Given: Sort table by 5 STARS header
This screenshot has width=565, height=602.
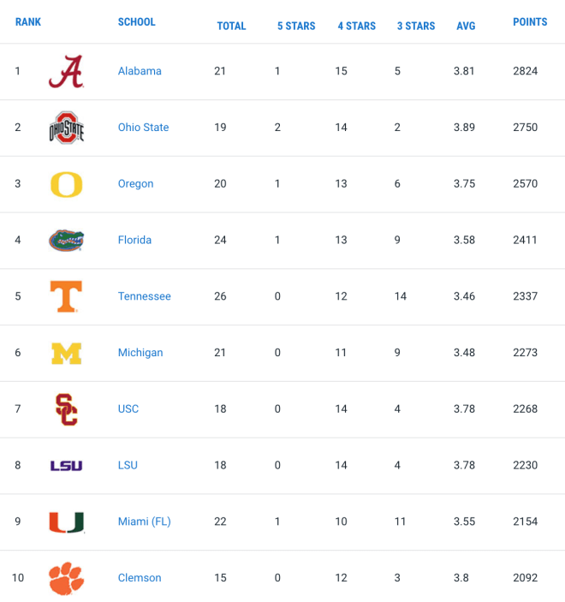Looking at the screenshot, I should click(x=296, y=26).
